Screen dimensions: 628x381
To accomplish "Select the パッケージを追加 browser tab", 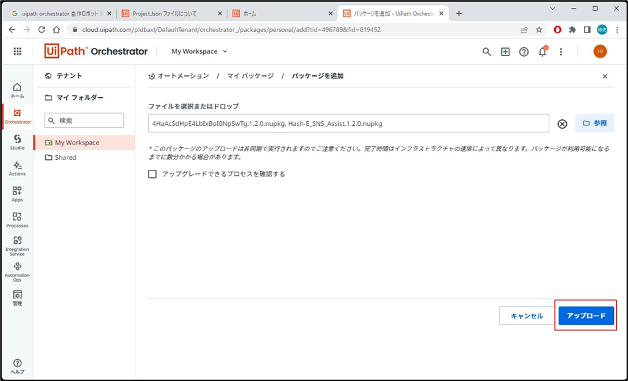I will coord(394,13).
